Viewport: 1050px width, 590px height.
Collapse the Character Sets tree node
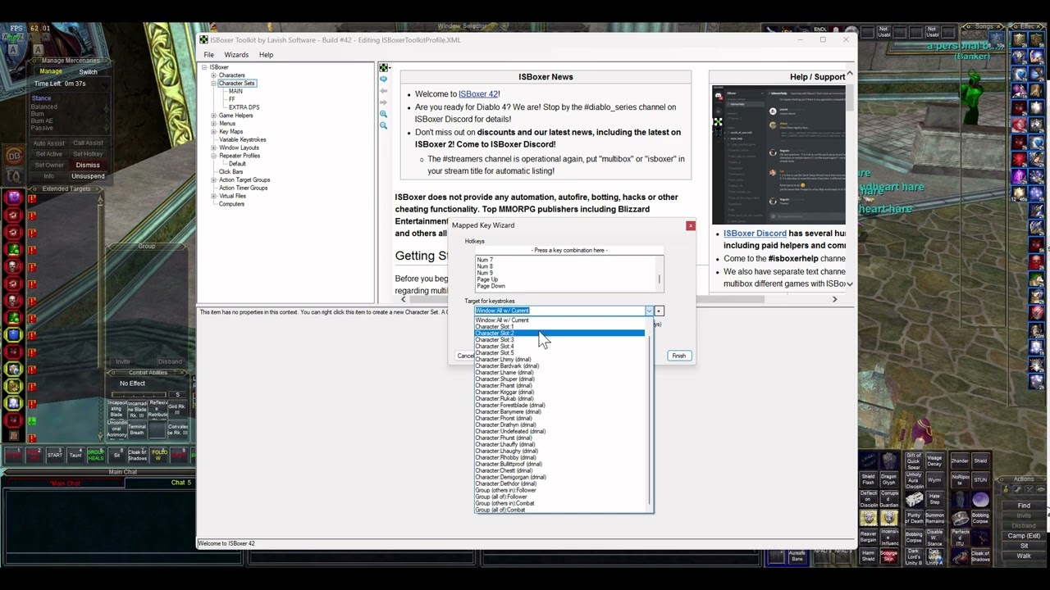coord(213,84)
